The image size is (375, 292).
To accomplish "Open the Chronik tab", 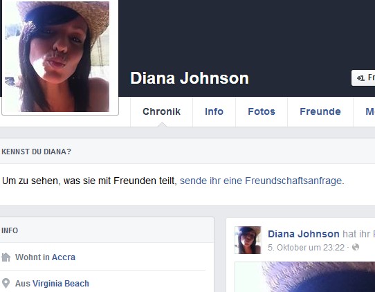I will (161, 111).
